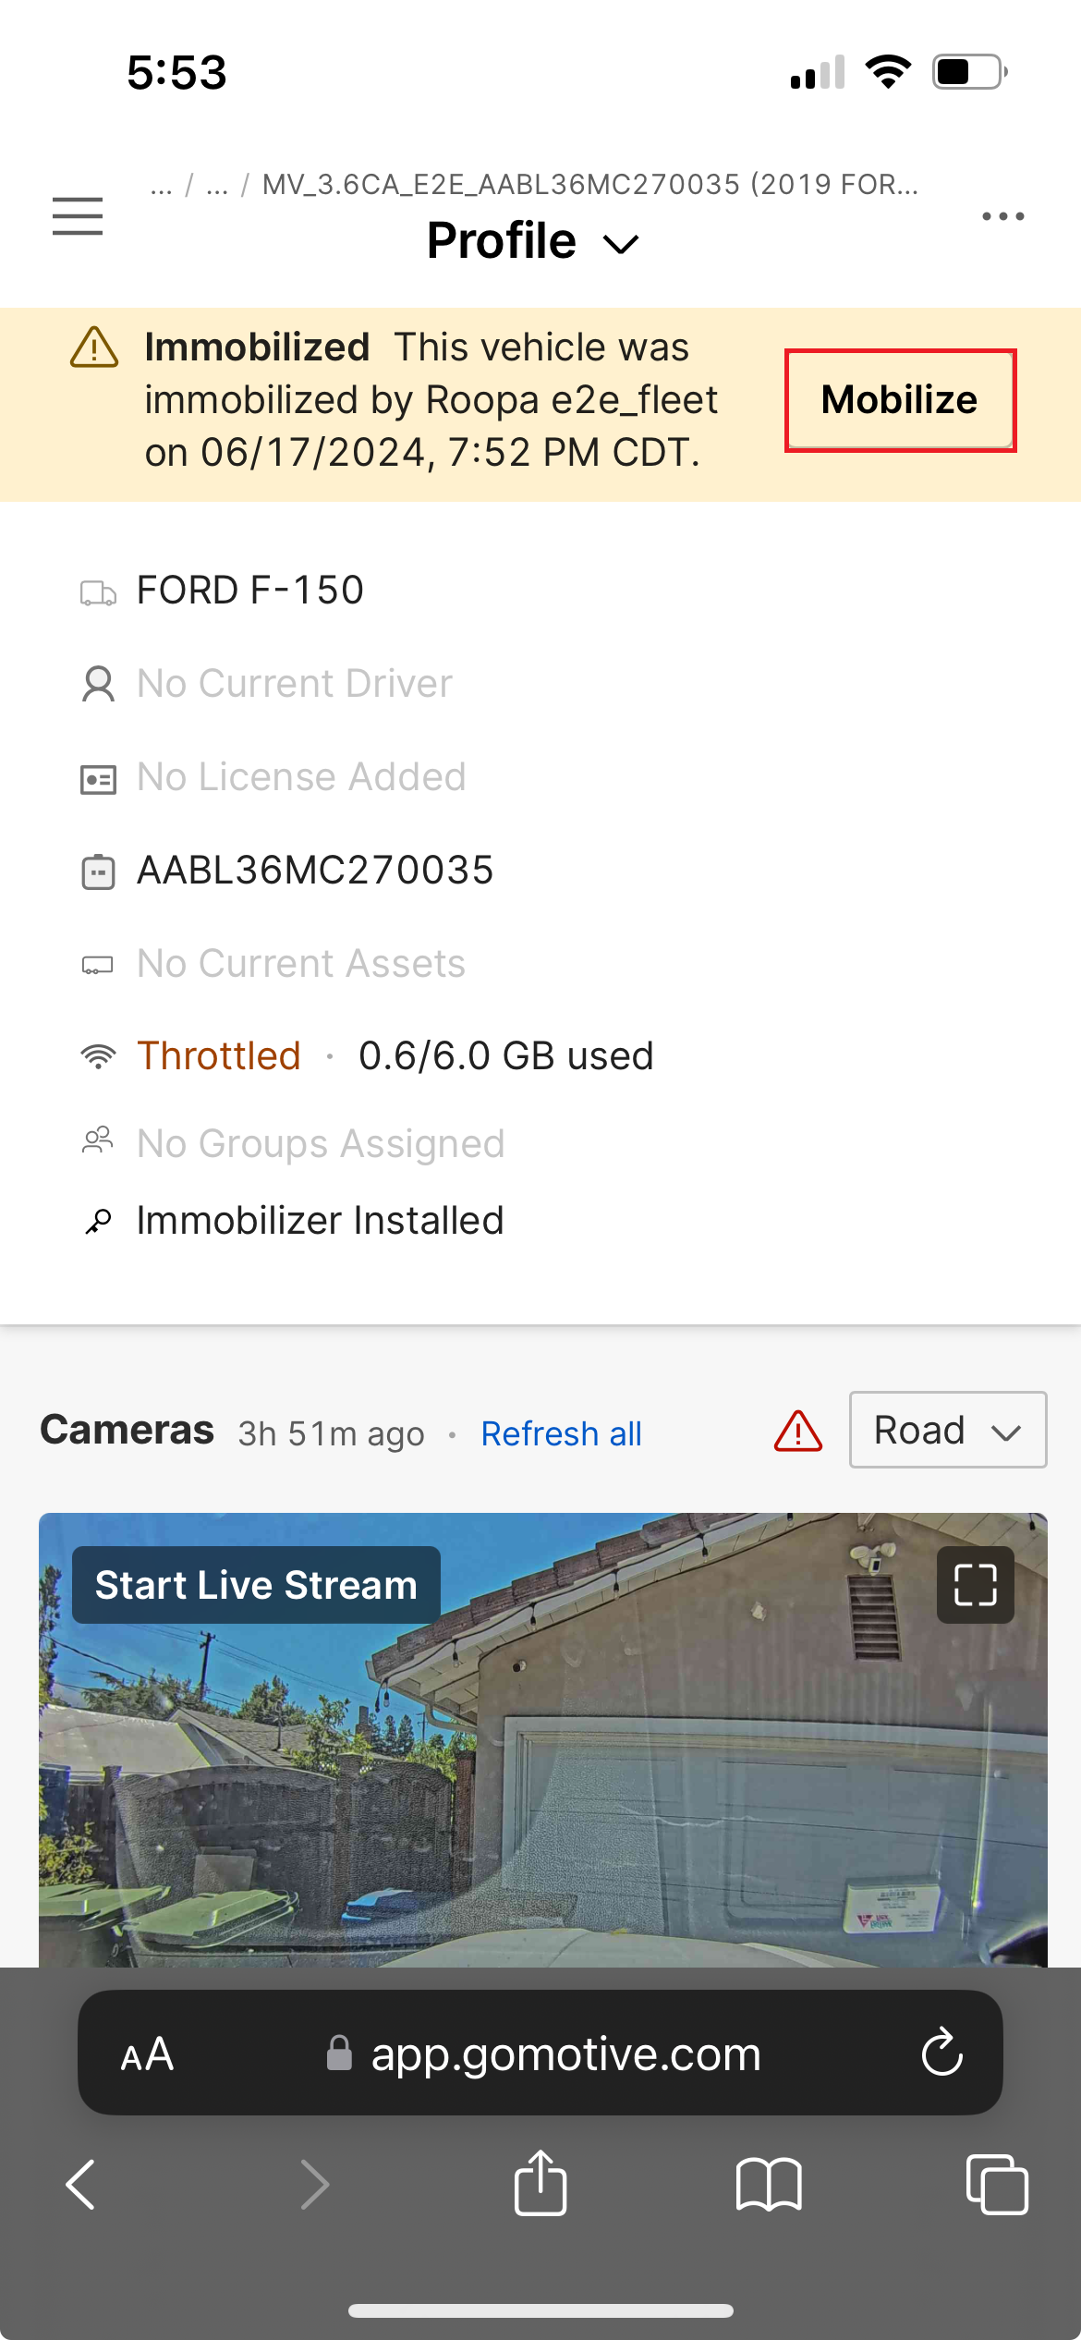Expand camera view to fullscreen

click(975, 1585)
